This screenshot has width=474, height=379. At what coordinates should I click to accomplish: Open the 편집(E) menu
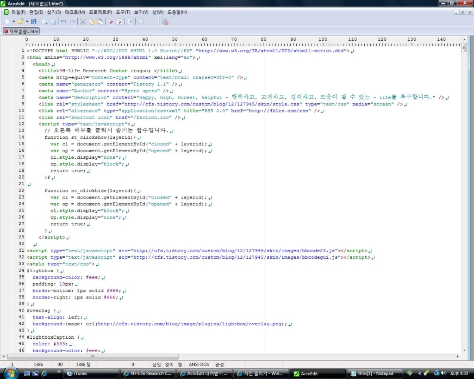click(36, 12)
